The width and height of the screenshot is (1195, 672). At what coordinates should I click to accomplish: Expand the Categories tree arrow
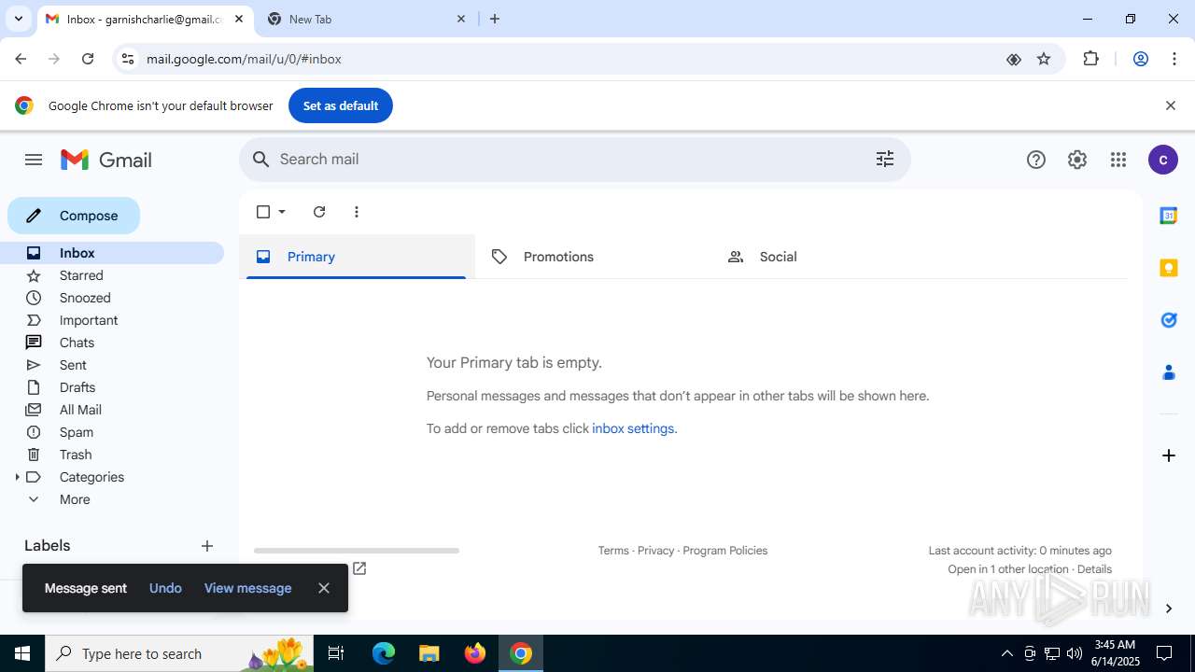pos(17,477)
